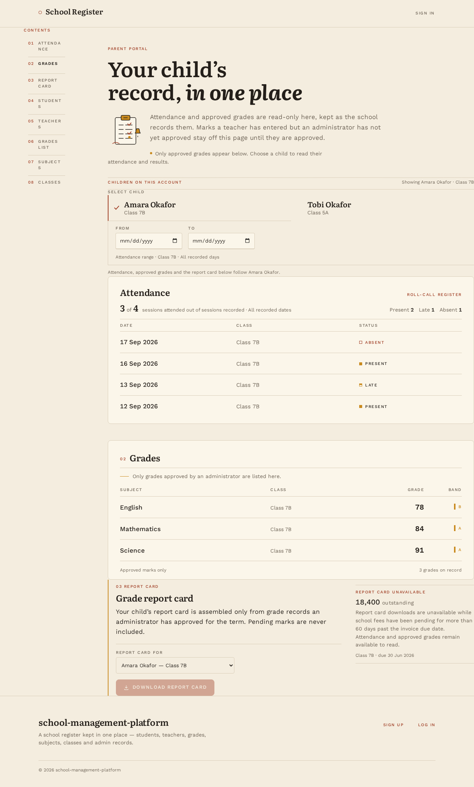Image resolution: width=474 pixels, height=787 pixels.
Task: Click the Absent status on 17 Sep 2026
Action: (372, 342)
